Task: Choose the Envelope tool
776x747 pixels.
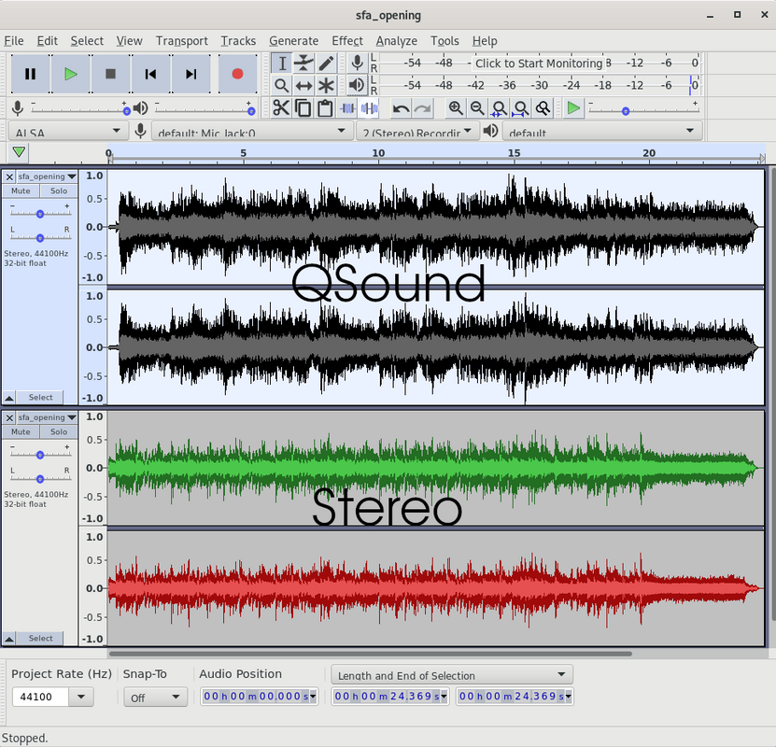Action: point(303,63)
